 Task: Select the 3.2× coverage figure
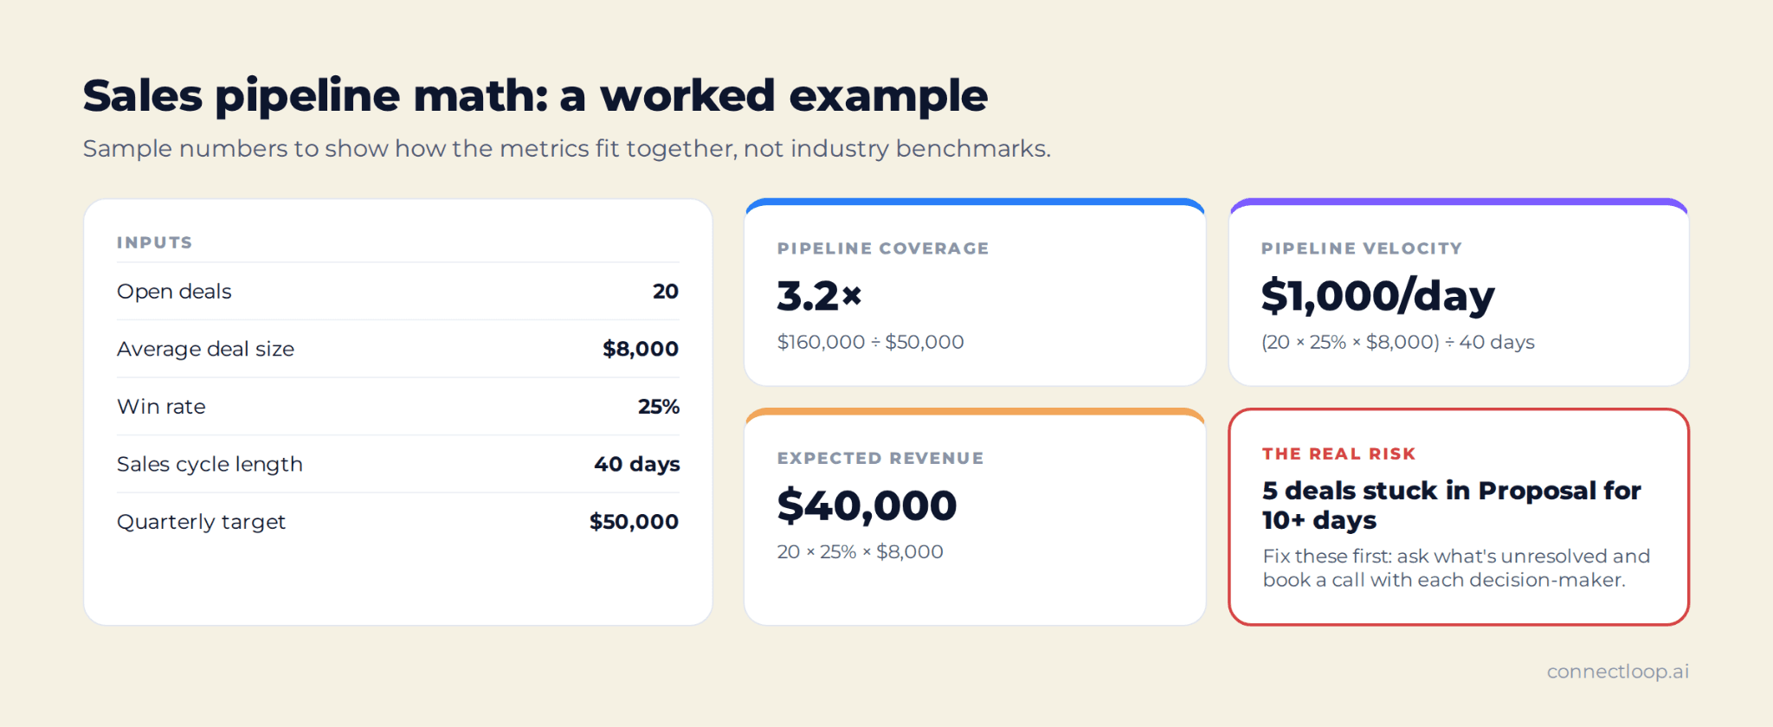click(x=819, y=296)
